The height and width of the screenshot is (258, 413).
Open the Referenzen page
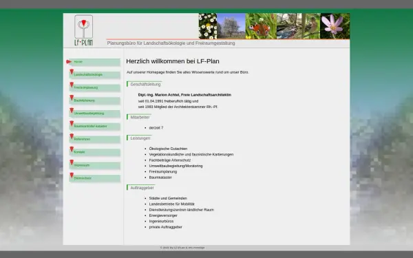[x=94, y=139]
